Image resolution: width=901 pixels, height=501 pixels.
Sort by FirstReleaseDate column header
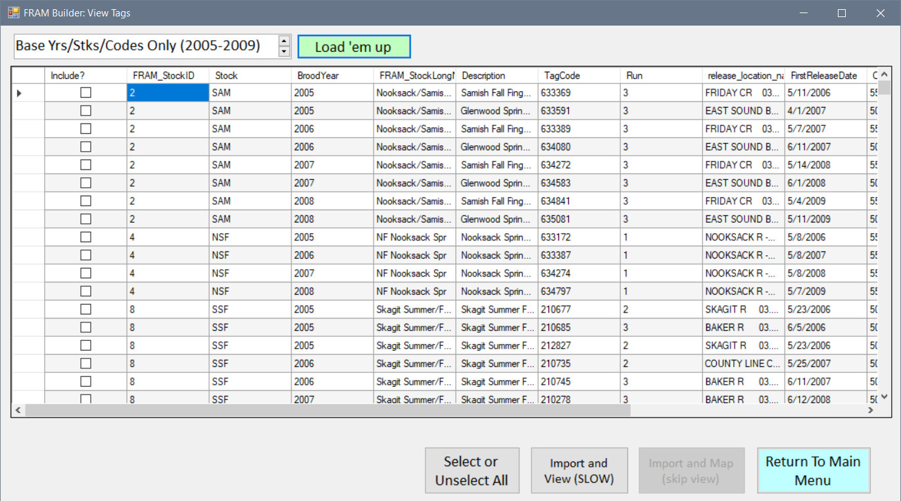[x=825, y=76]
